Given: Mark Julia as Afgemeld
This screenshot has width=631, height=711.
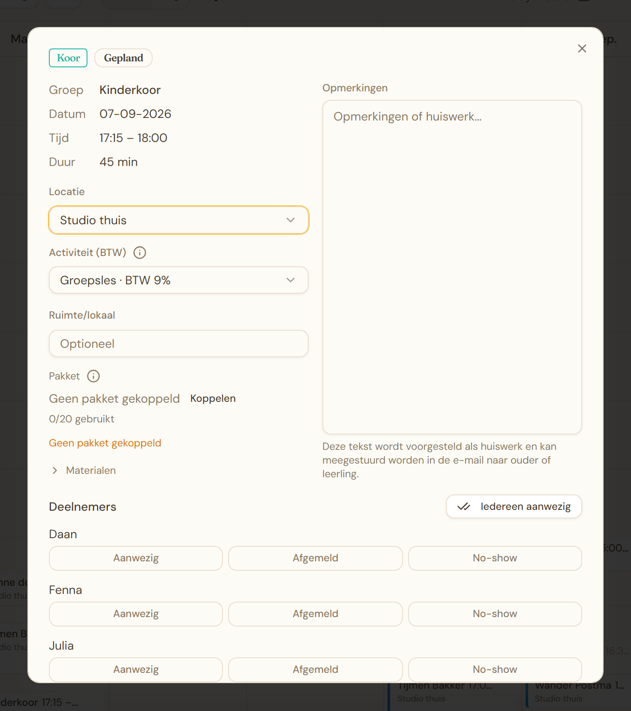Looking at the screenshot, I should click(315, 669).
